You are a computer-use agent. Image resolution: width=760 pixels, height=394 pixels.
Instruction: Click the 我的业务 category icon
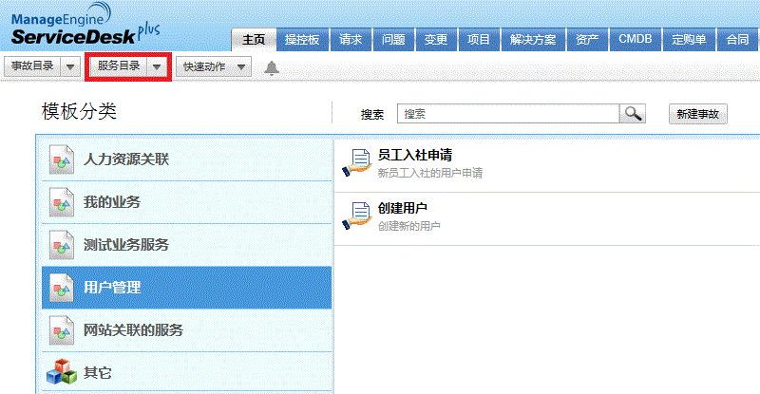pos(62,202)
